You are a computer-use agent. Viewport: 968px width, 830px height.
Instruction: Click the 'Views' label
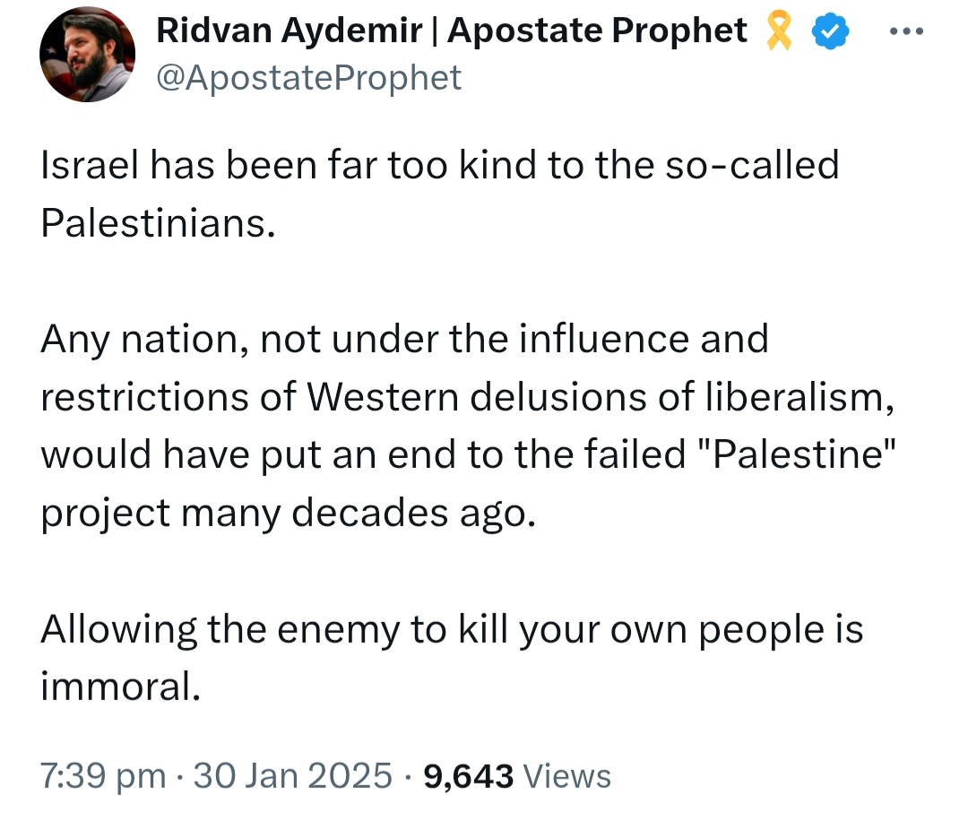click(566, 776)
